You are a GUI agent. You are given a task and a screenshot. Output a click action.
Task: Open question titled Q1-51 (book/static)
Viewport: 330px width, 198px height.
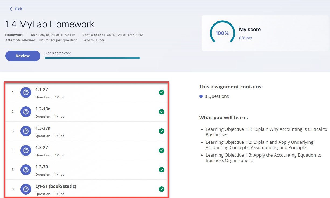pos(56,186)
